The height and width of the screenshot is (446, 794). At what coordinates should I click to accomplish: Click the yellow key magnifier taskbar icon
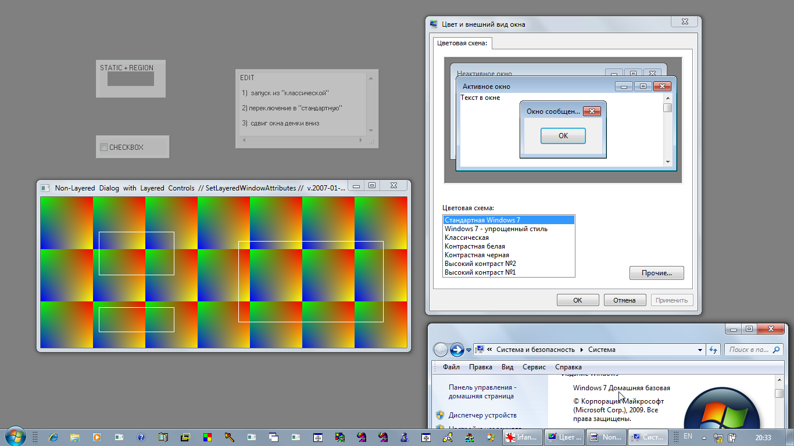447,437
